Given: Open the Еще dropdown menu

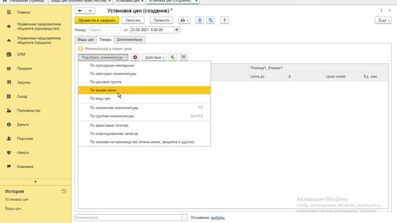Looking at the screenshot, I should pos(383,20).
